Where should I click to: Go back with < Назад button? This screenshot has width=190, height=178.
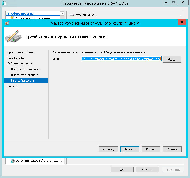[108, 149]
